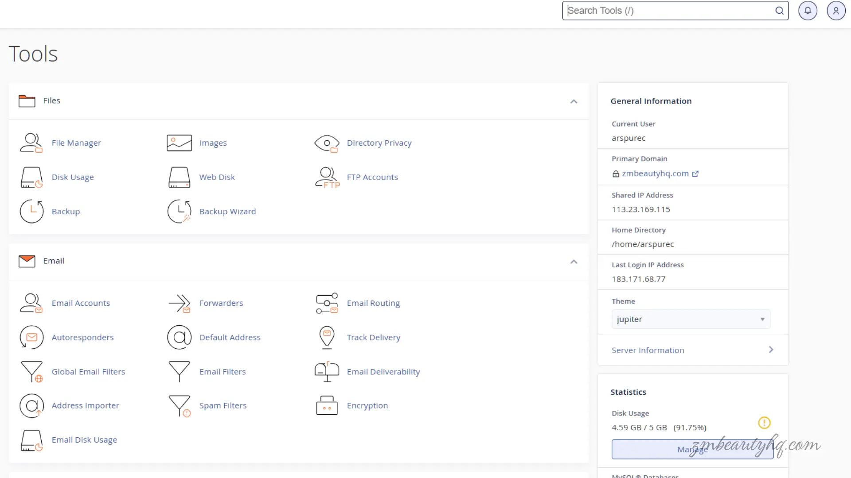Open the Email Deliverability link text

[383, 372]
